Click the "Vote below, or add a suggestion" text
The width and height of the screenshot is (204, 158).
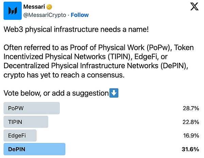[56, 93]
